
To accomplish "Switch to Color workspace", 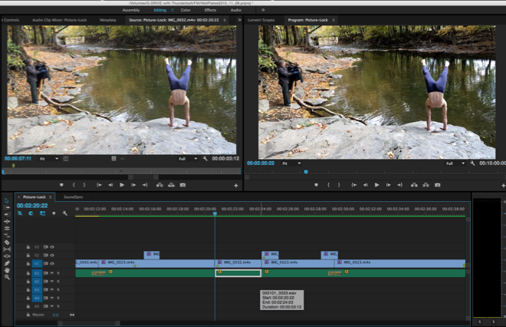I will [x=186, y=10].
